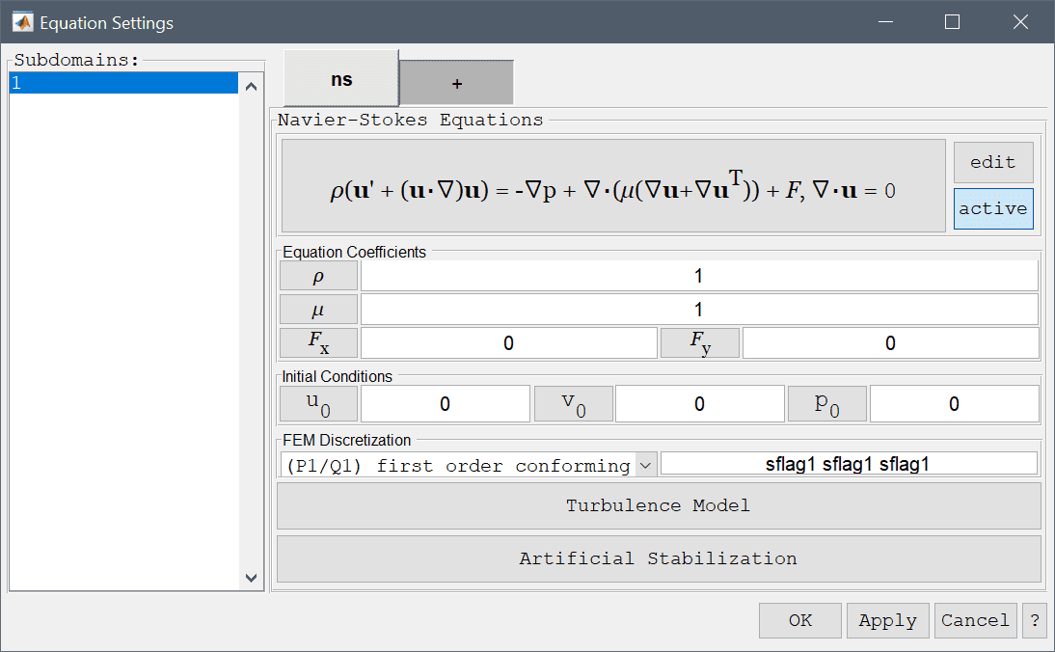Viewport: 1055px width, 652px height.
Task: Edit the viscosity μ value field
Action: point(699,310)
